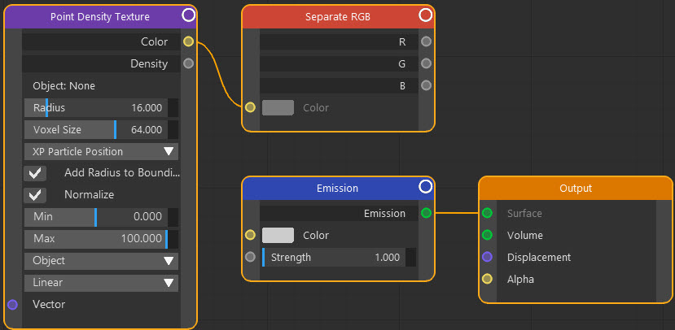
Task: Open the Object space dropdown
Action: (x=101, y=261)
